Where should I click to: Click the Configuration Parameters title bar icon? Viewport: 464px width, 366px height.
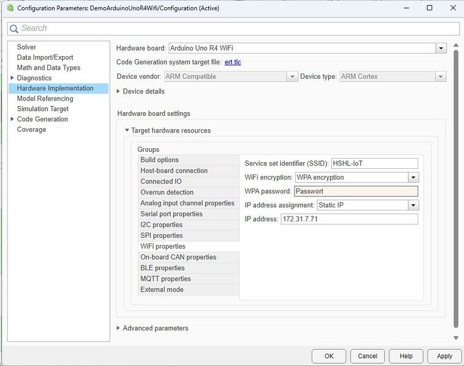(x=10, y=8)
